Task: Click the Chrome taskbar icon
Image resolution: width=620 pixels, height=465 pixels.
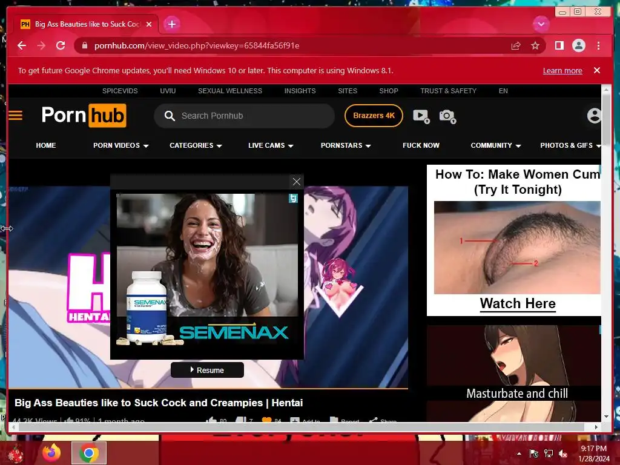Action: click(x=89, y=453)
